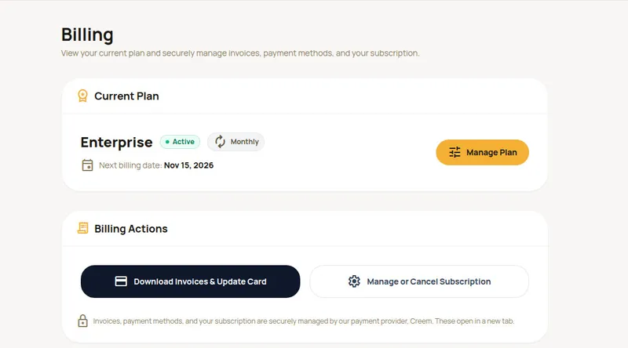Click the credit card icon on dark button

click(121, 281)
